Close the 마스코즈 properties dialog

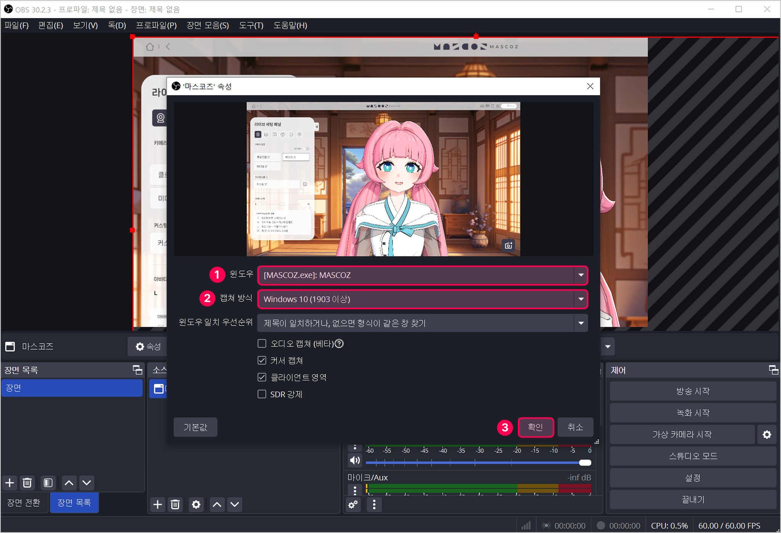point(590,86)
